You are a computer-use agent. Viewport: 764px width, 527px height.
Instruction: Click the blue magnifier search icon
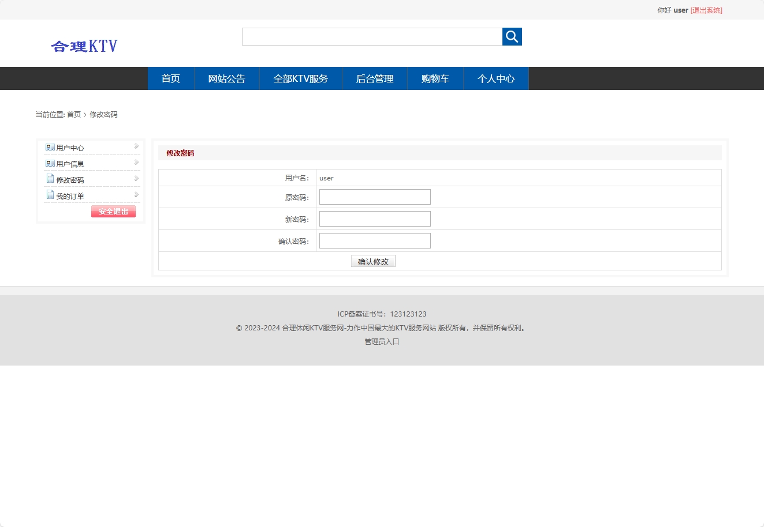tap(512, 36)
